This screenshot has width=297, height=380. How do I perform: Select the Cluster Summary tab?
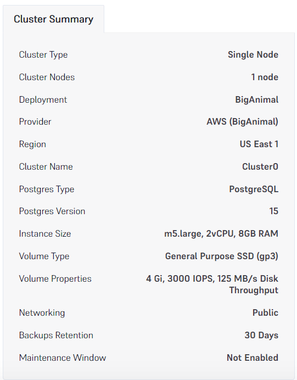pos(53,19)
